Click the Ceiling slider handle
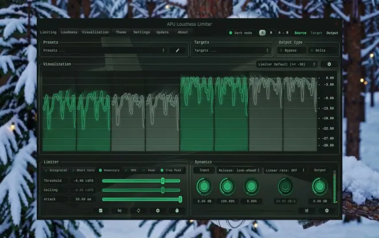379x238 pixels. (x=163, y=190)
